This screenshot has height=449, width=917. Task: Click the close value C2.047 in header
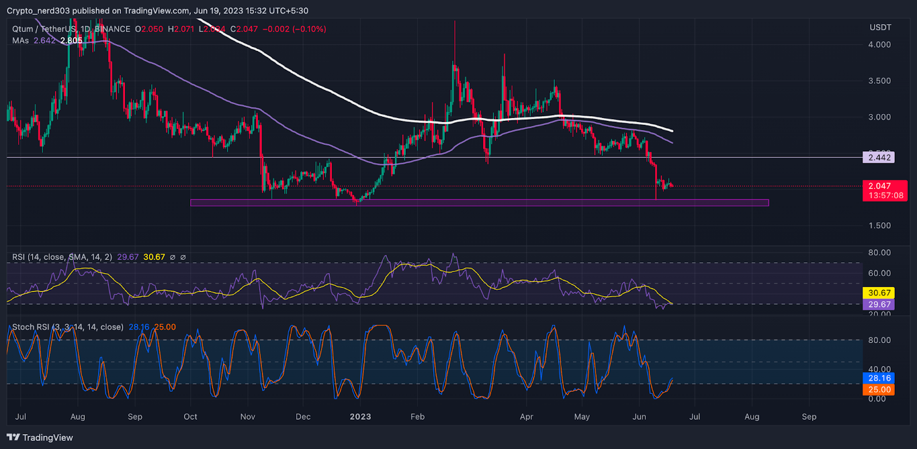(x=244, y=29)
